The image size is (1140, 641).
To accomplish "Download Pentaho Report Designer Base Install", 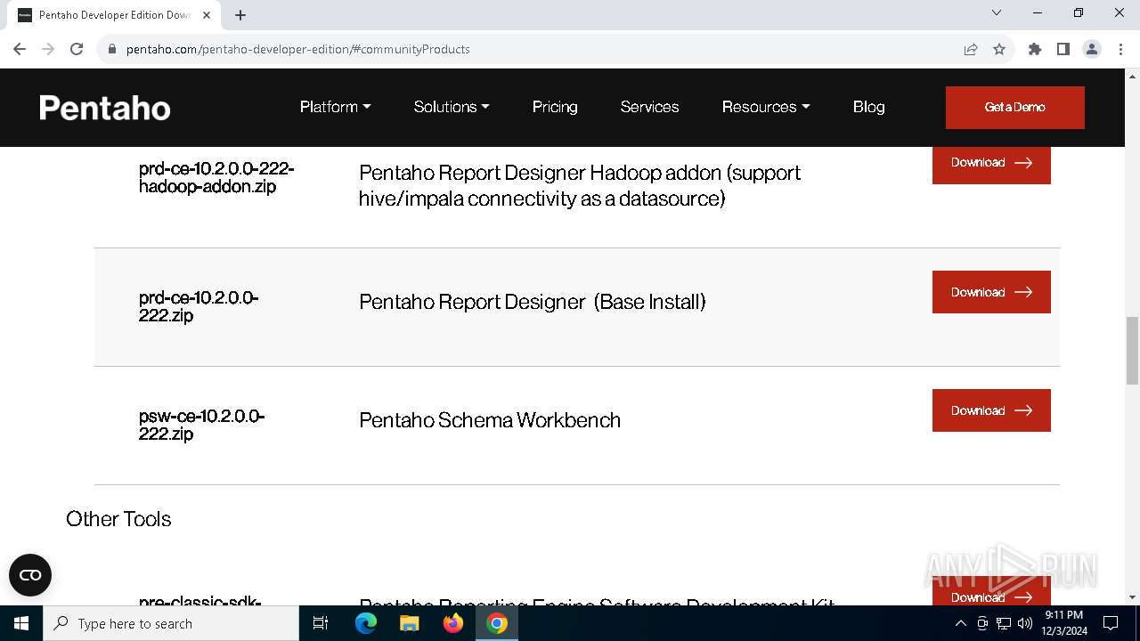I will coord(991,292).
